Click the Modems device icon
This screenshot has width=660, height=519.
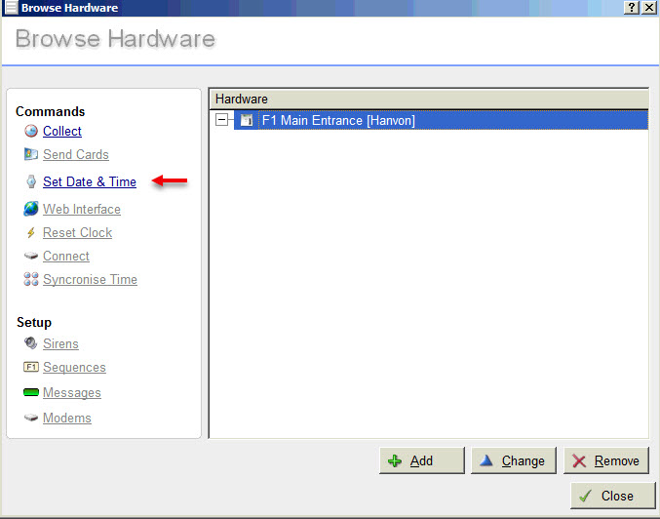(31, 418)
